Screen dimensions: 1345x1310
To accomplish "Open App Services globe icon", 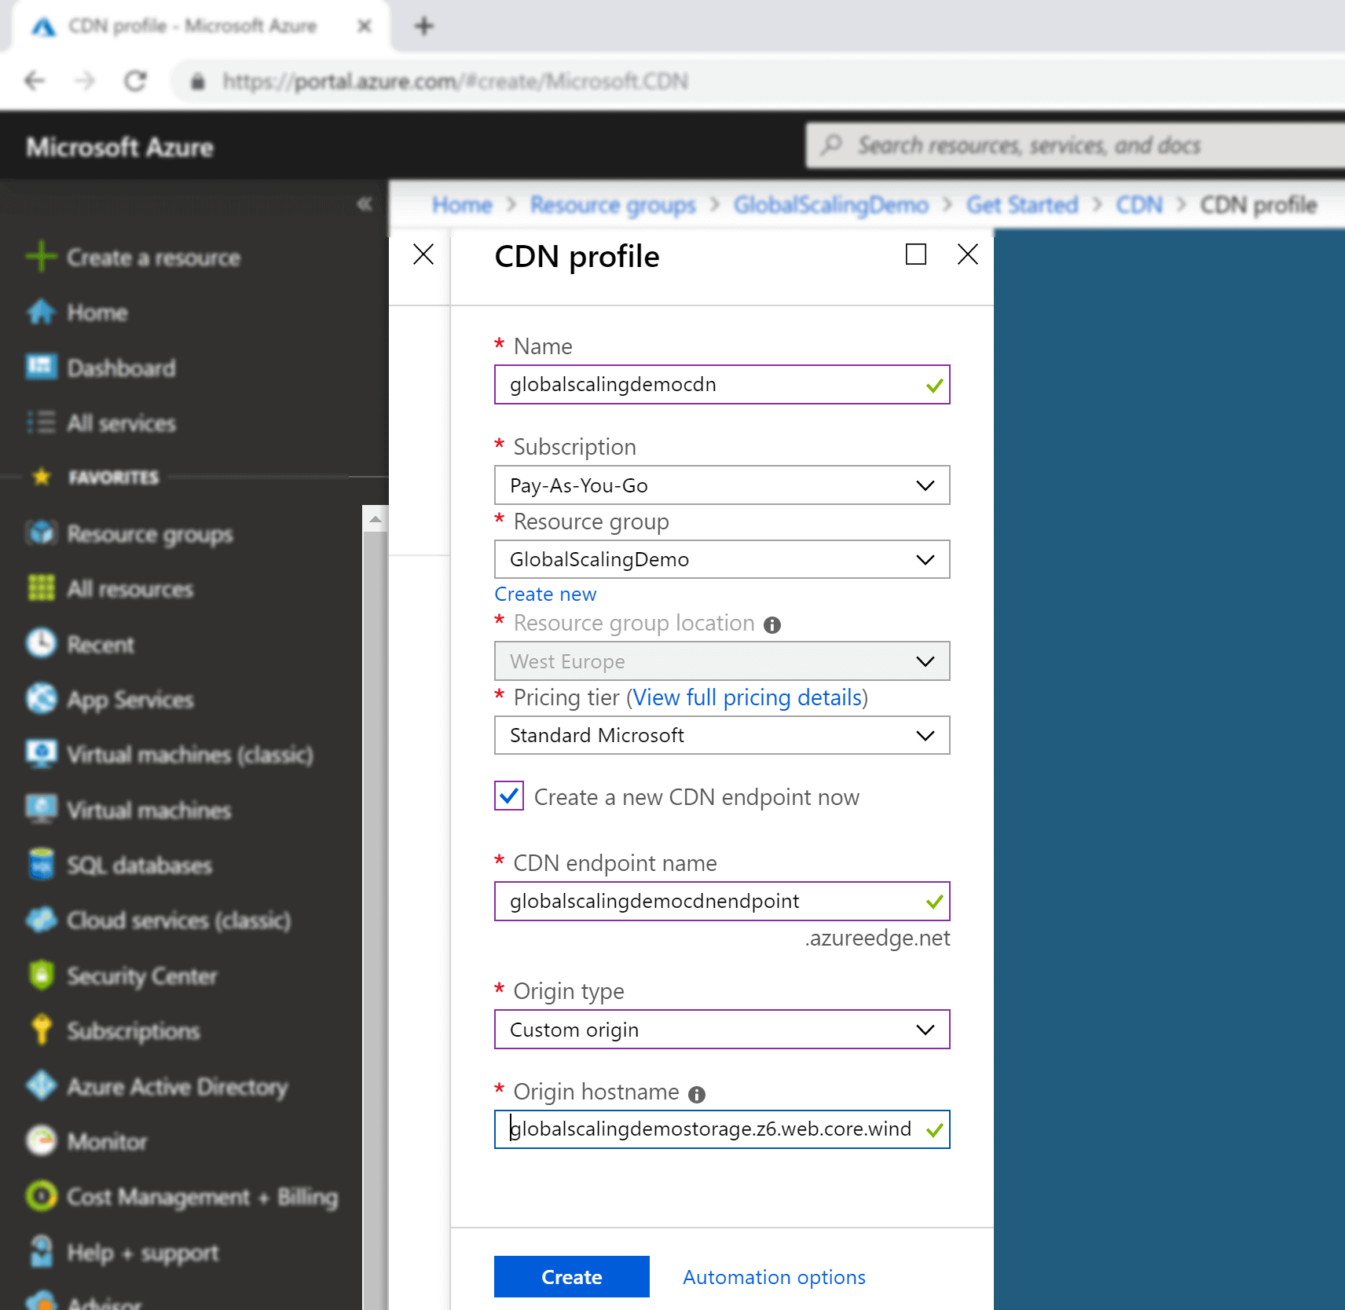I will 41,698.
